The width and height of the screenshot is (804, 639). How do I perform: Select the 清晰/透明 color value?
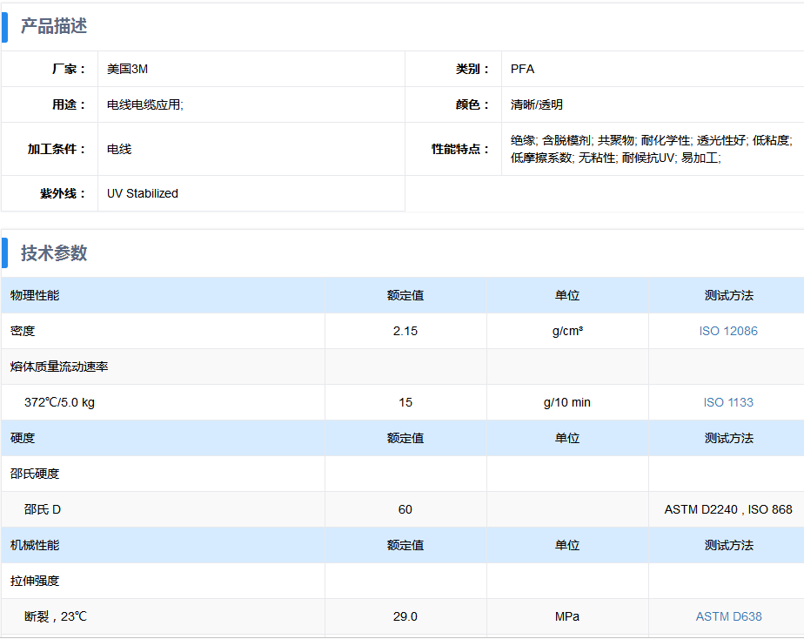536,104
